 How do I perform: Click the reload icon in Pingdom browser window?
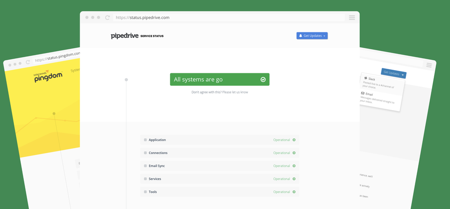(x=28, y=62)
